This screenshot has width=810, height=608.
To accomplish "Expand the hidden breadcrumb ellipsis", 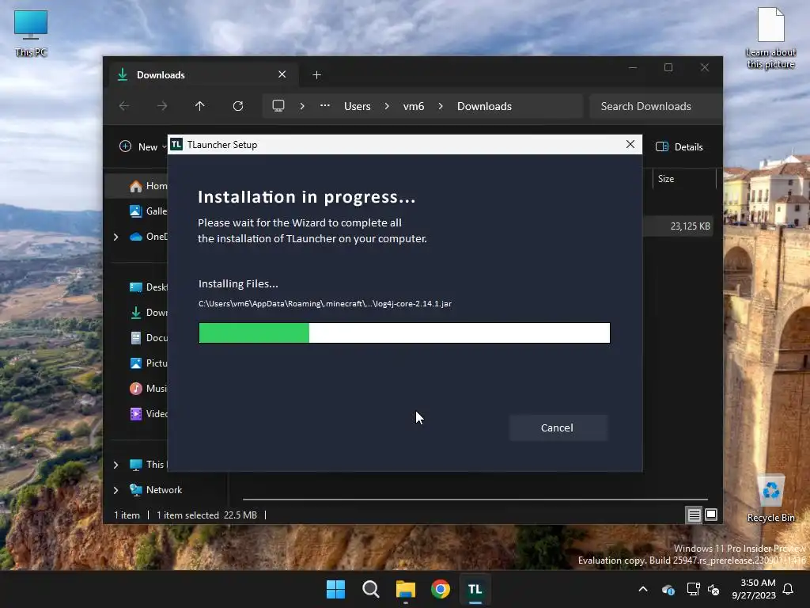I will (325, 106).
